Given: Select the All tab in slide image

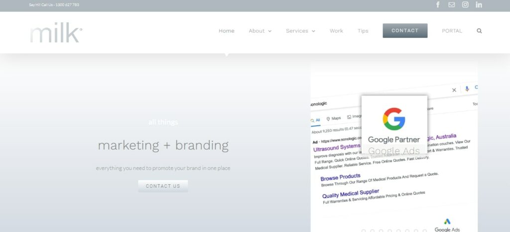Looking at the screenshot, I should tap(315, 120).
